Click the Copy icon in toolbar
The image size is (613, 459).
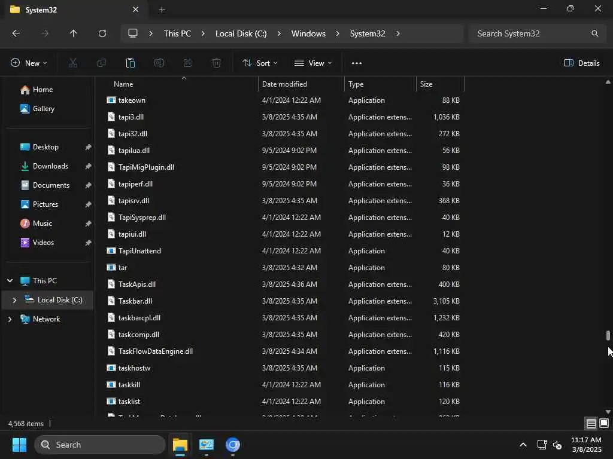click(102, 63)
